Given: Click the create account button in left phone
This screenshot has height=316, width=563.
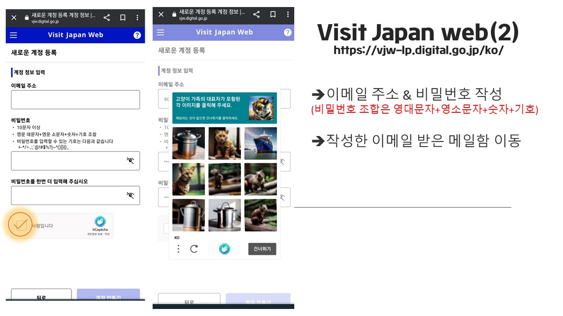Looking at the screenshot, I should pos(108,294).
